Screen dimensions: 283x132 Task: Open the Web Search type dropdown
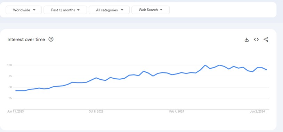tap(151, 10)
